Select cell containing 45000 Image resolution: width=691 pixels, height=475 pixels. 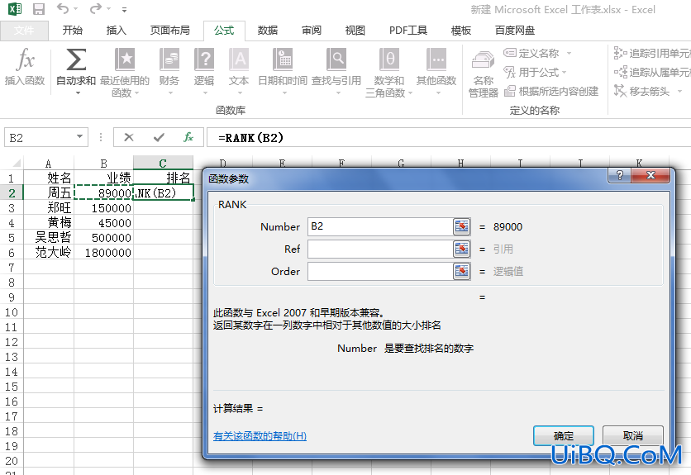click(x=103, y=222)
